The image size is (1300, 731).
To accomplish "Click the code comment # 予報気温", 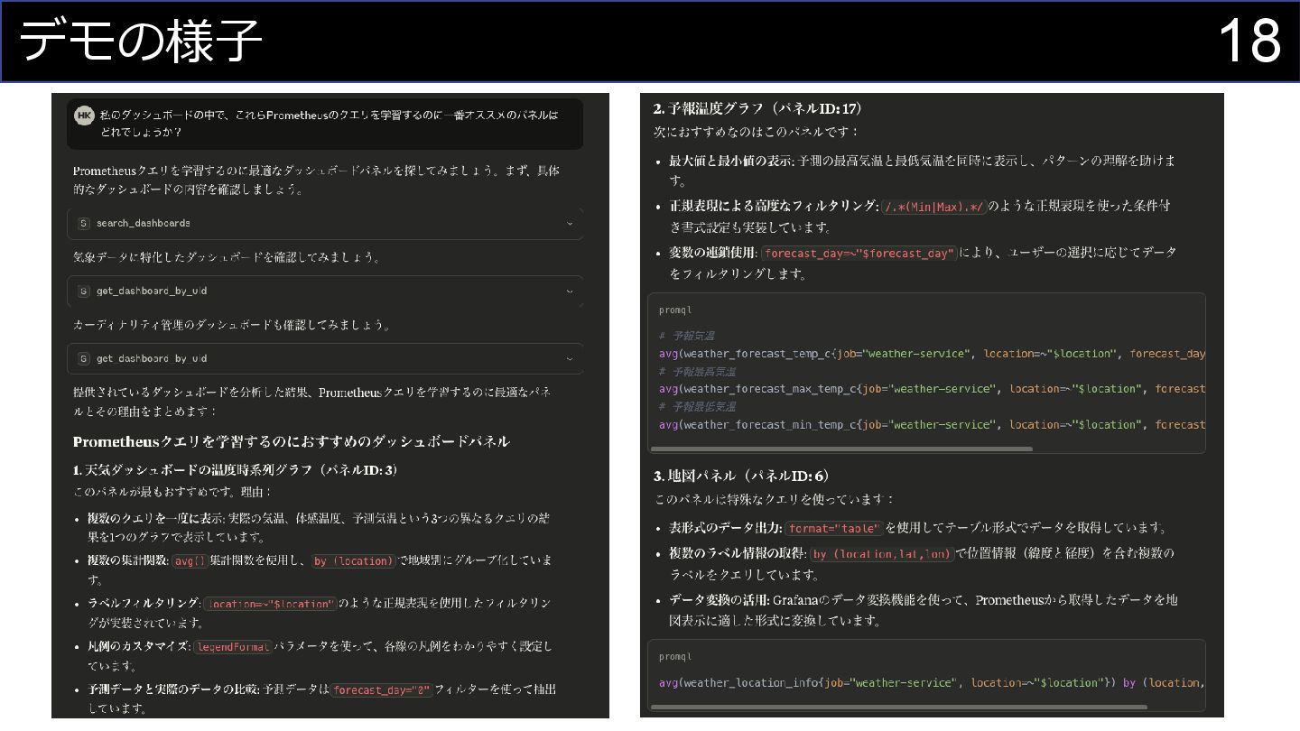I will (687, 336).
